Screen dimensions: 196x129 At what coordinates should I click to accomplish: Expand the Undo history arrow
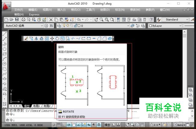click(x=83, y=20)
